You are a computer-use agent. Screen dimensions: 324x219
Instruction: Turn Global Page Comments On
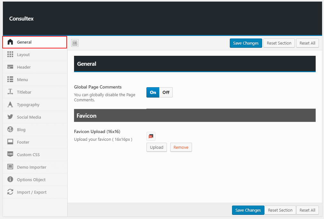pos(153,92)
